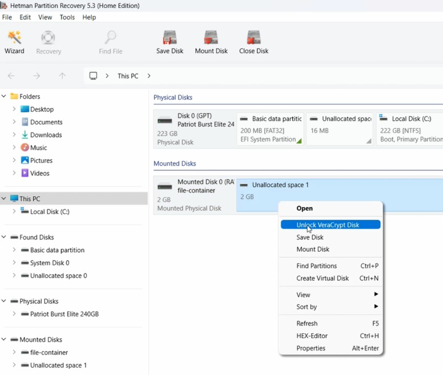Select Mounted Disk 0 file-container
This screenshot has width=443, height=375.
click(x=195, y=195)
